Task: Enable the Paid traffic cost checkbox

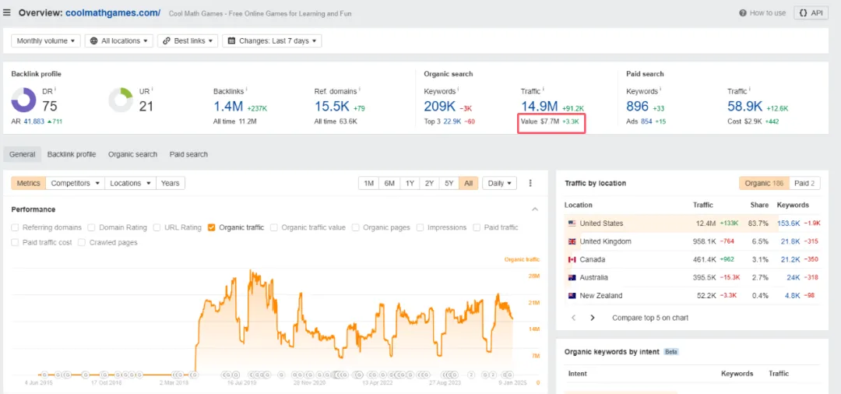Action: pyautogui.click(x=15, y=243)
